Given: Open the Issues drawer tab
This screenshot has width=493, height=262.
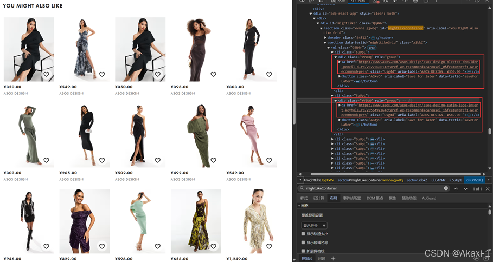Looking at the screenshot, I should (322, 259).
